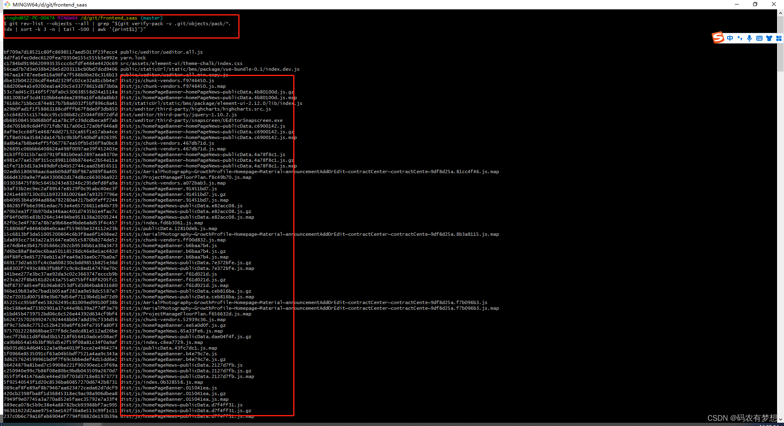The height and width of the screenshot is (426, 784).
Task: Click the terminal scrollbar up arrow
Action: 780,13
